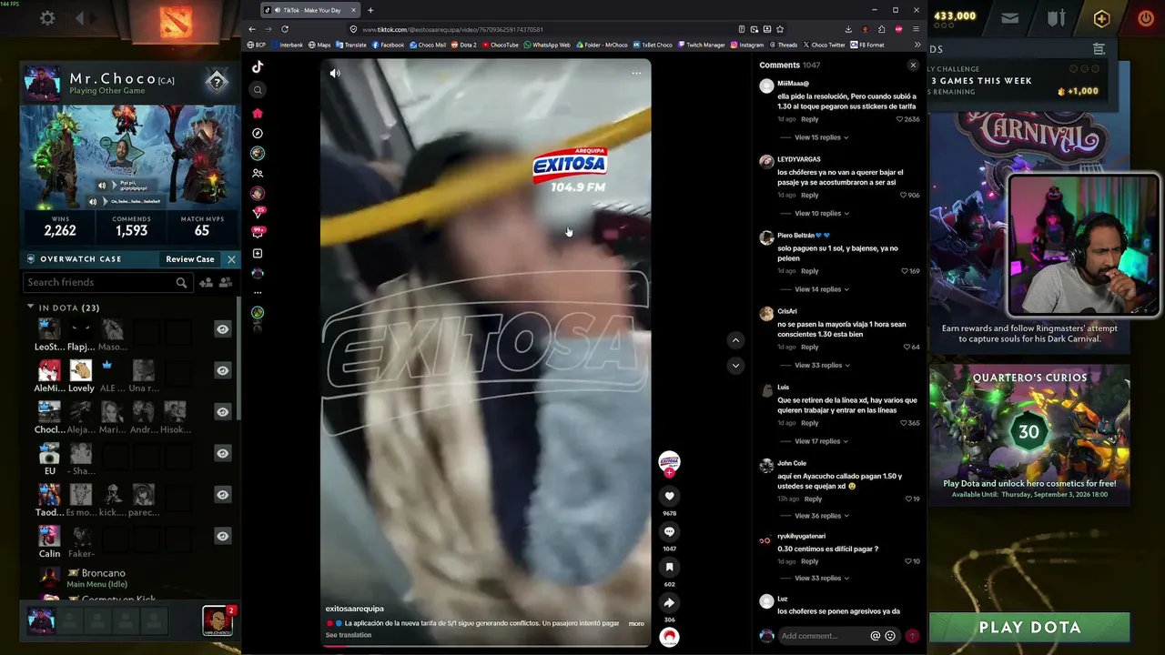Open the Interbank bookmark
Screen dimensions: 1165x655
288,45
